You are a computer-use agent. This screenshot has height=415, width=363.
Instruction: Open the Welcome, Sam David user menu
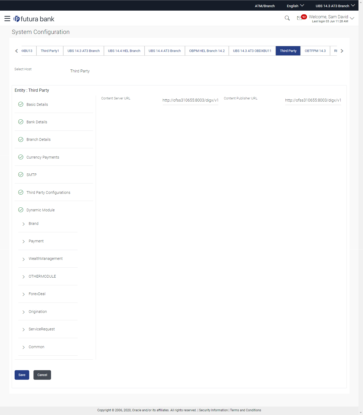331,18
